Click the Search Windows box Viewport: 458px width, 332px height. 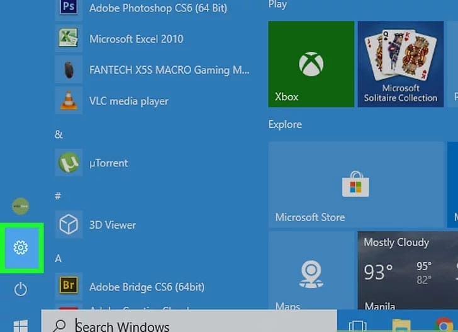[x=189, y=326]
